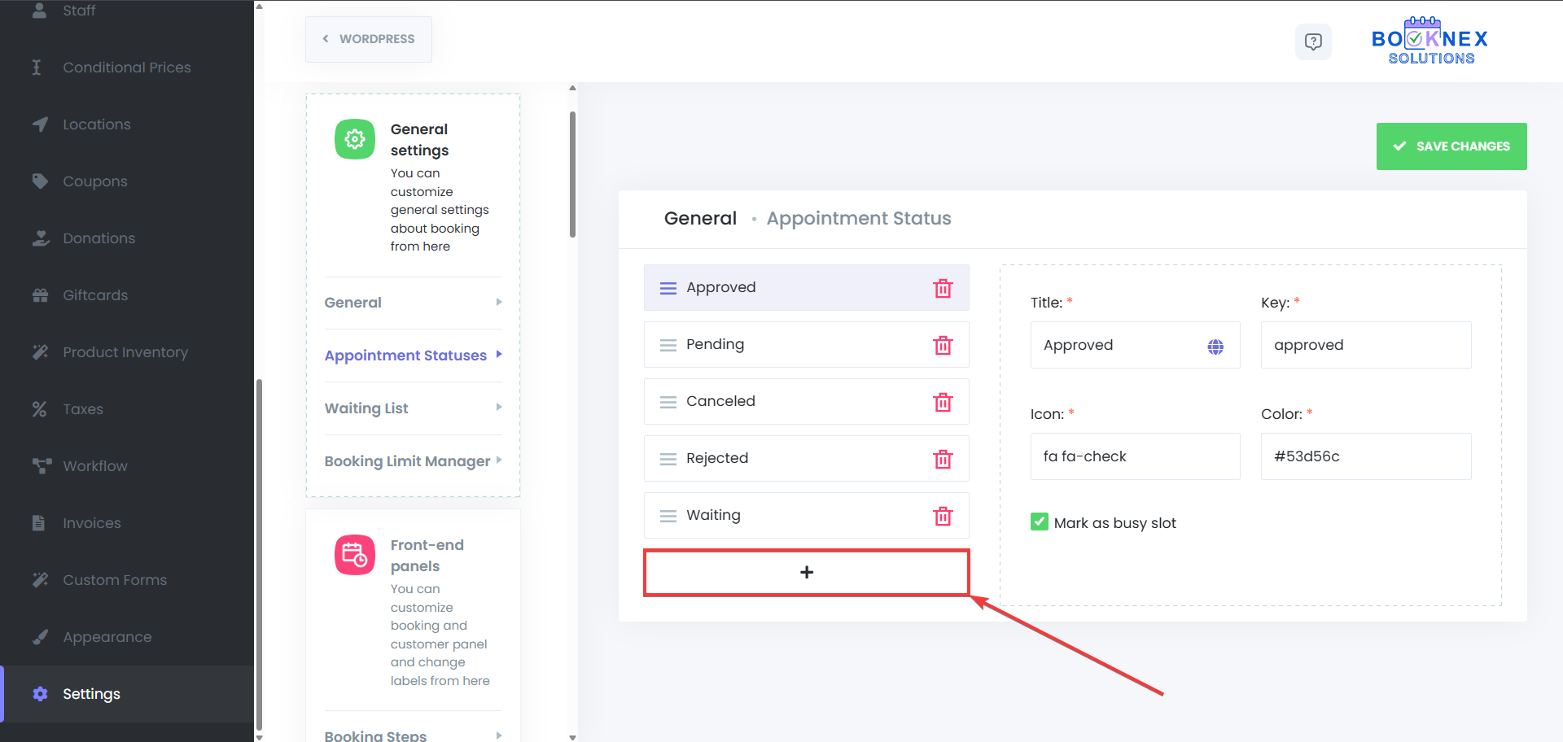This screenshot has height=742, width=1563.
Task: Click the drag handle on Rejected status
Action: (668, 459)
